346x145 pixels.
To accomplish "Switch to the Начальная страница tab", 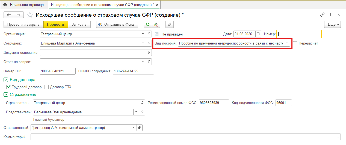I will [x=24, y=5].
